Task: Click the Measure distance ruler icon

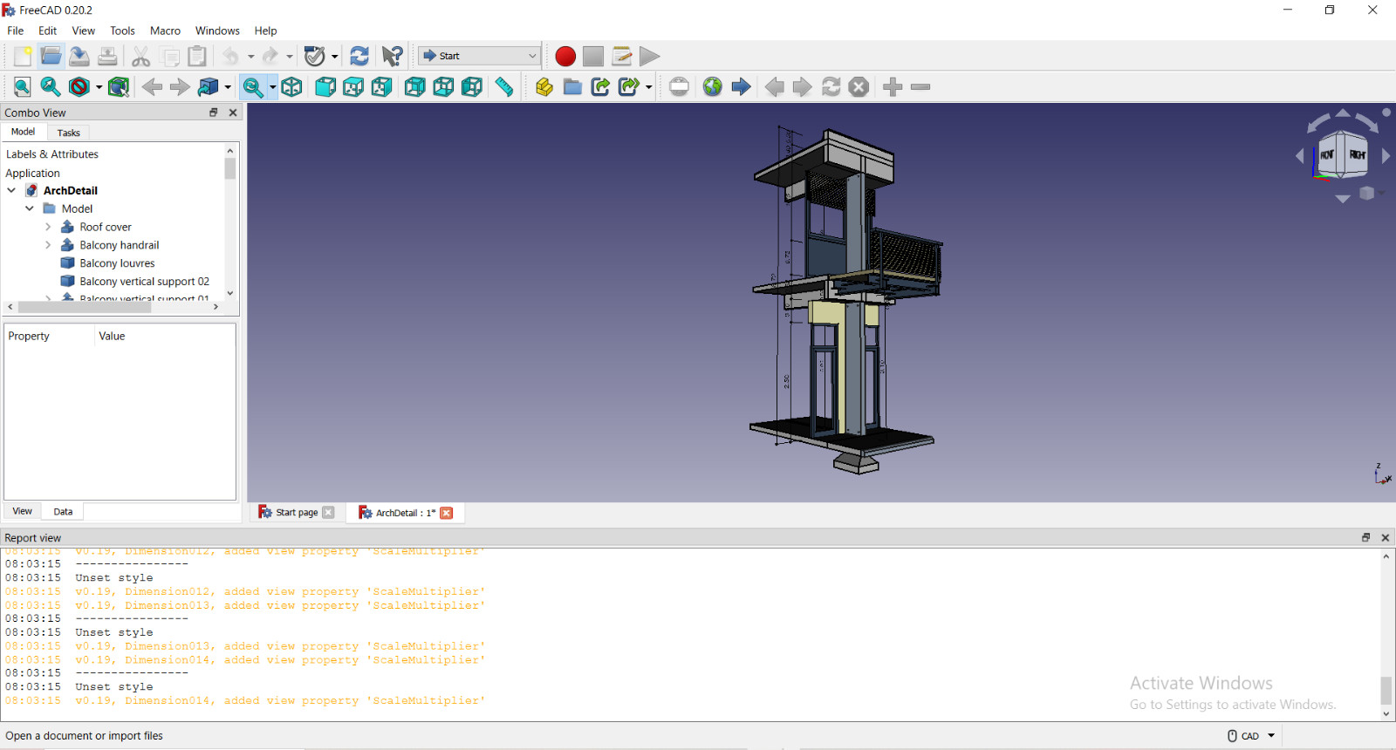Action: [x=503, y=86]
